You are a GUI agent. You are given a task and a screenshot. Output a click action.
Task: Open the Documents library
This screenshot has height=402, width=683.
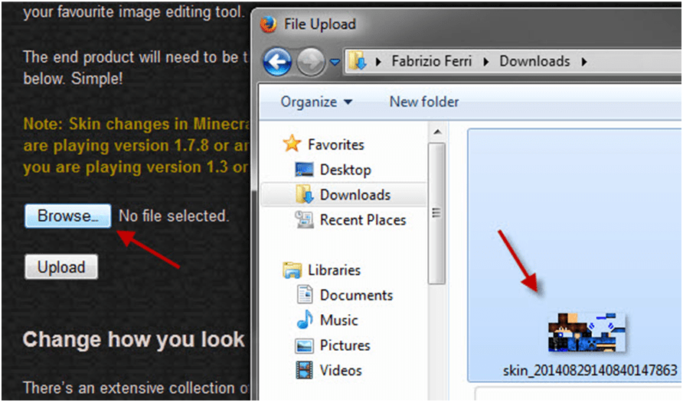(356, 295)
